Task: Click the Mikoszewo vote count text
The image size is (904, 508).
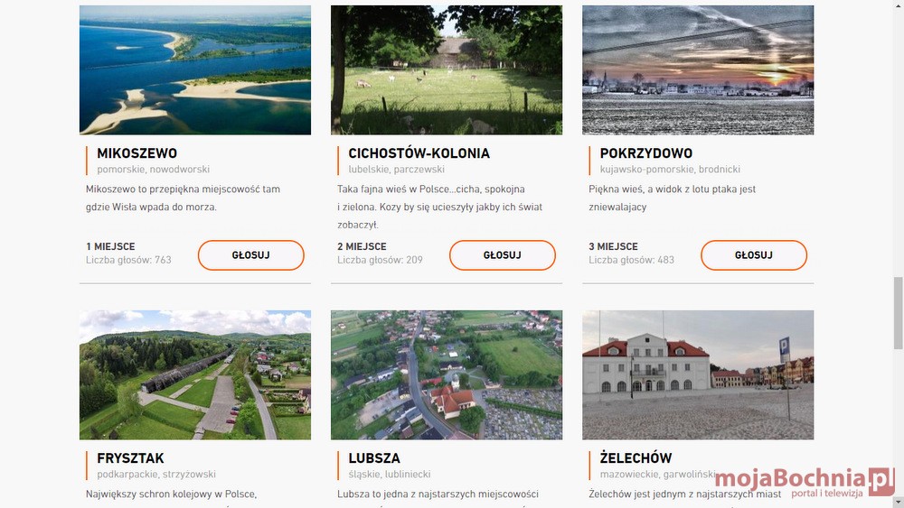Action: click(128, 260)
